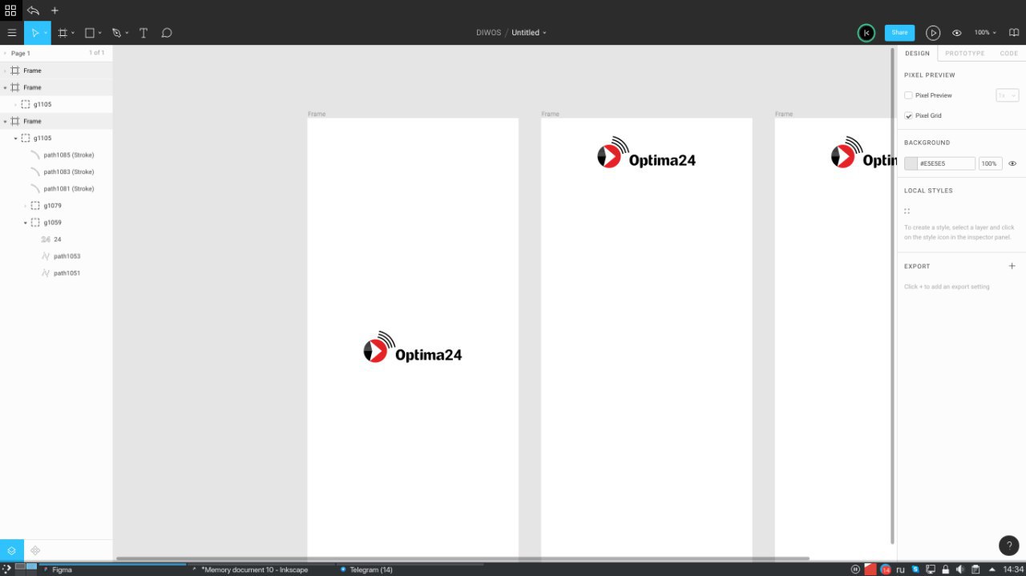Viewport: 1026px width, 576px height.
Task: Expand the topmost collapsed Frame layer
Action: point(5,70)
